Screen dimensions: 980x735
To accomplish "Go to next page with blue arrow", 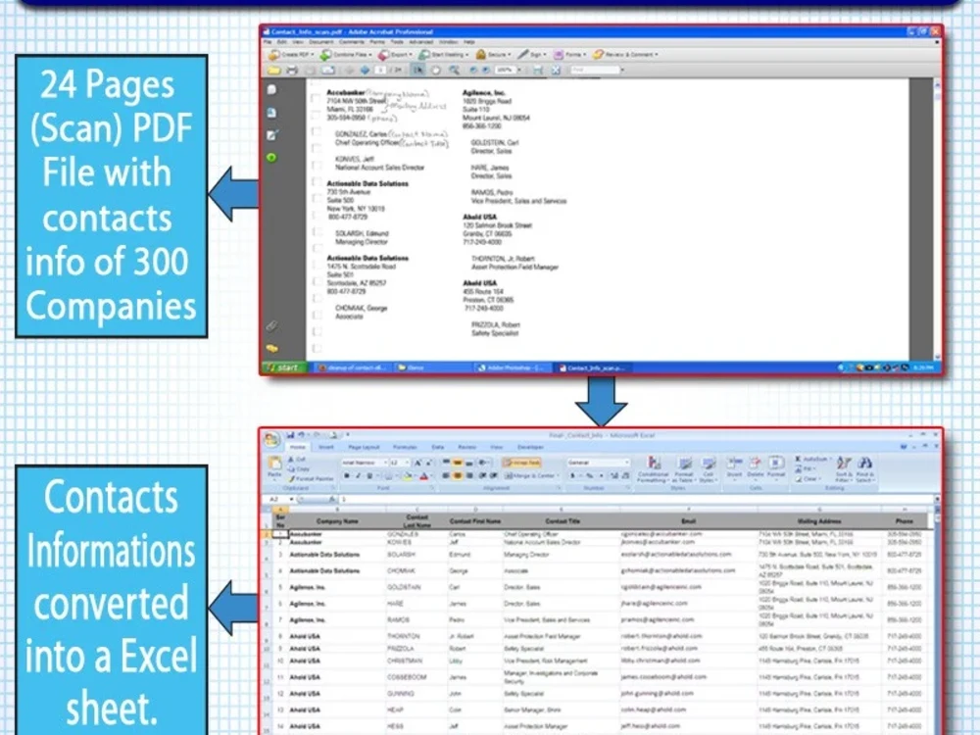I will tap(365, 70).
